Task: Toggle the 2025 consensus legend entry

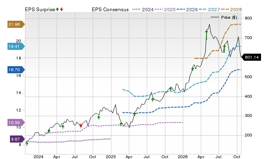Action: tap(165, 10)
